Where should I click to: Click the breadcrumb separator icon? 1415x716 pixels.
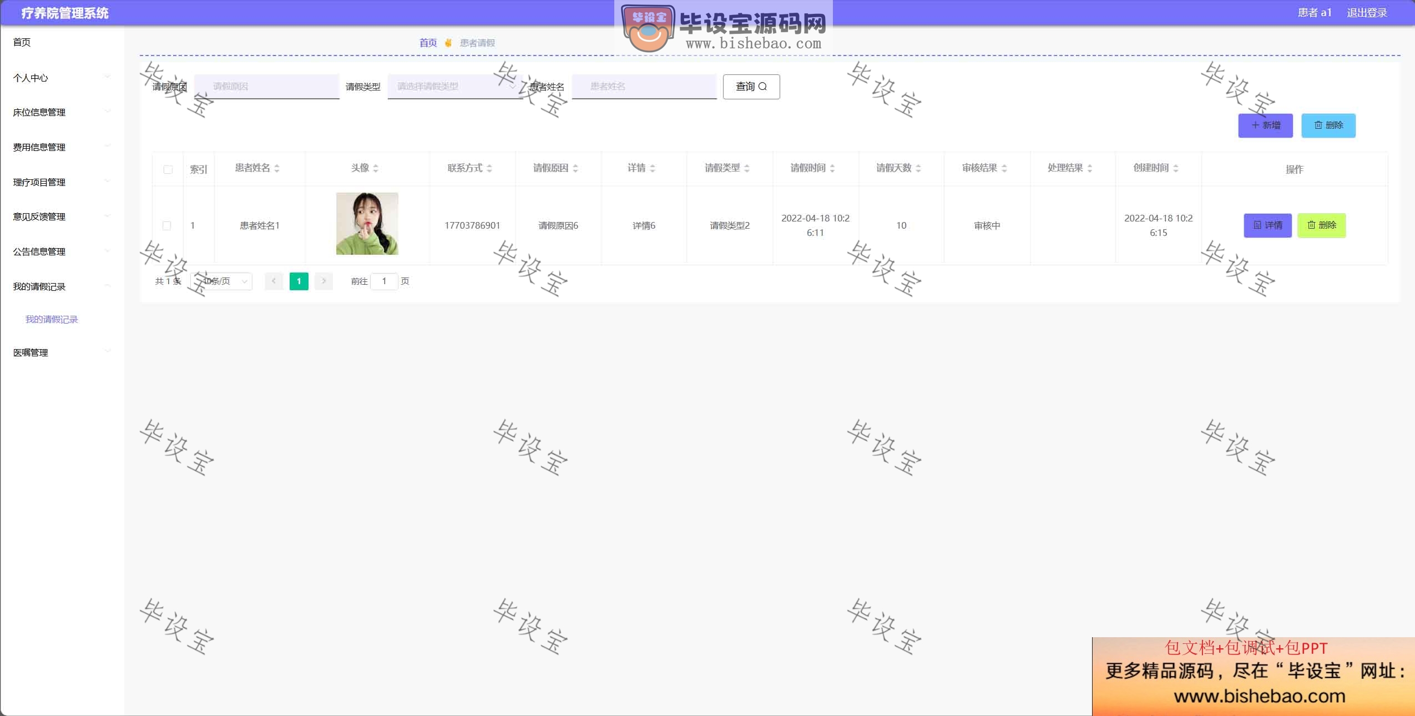[448, 43]
